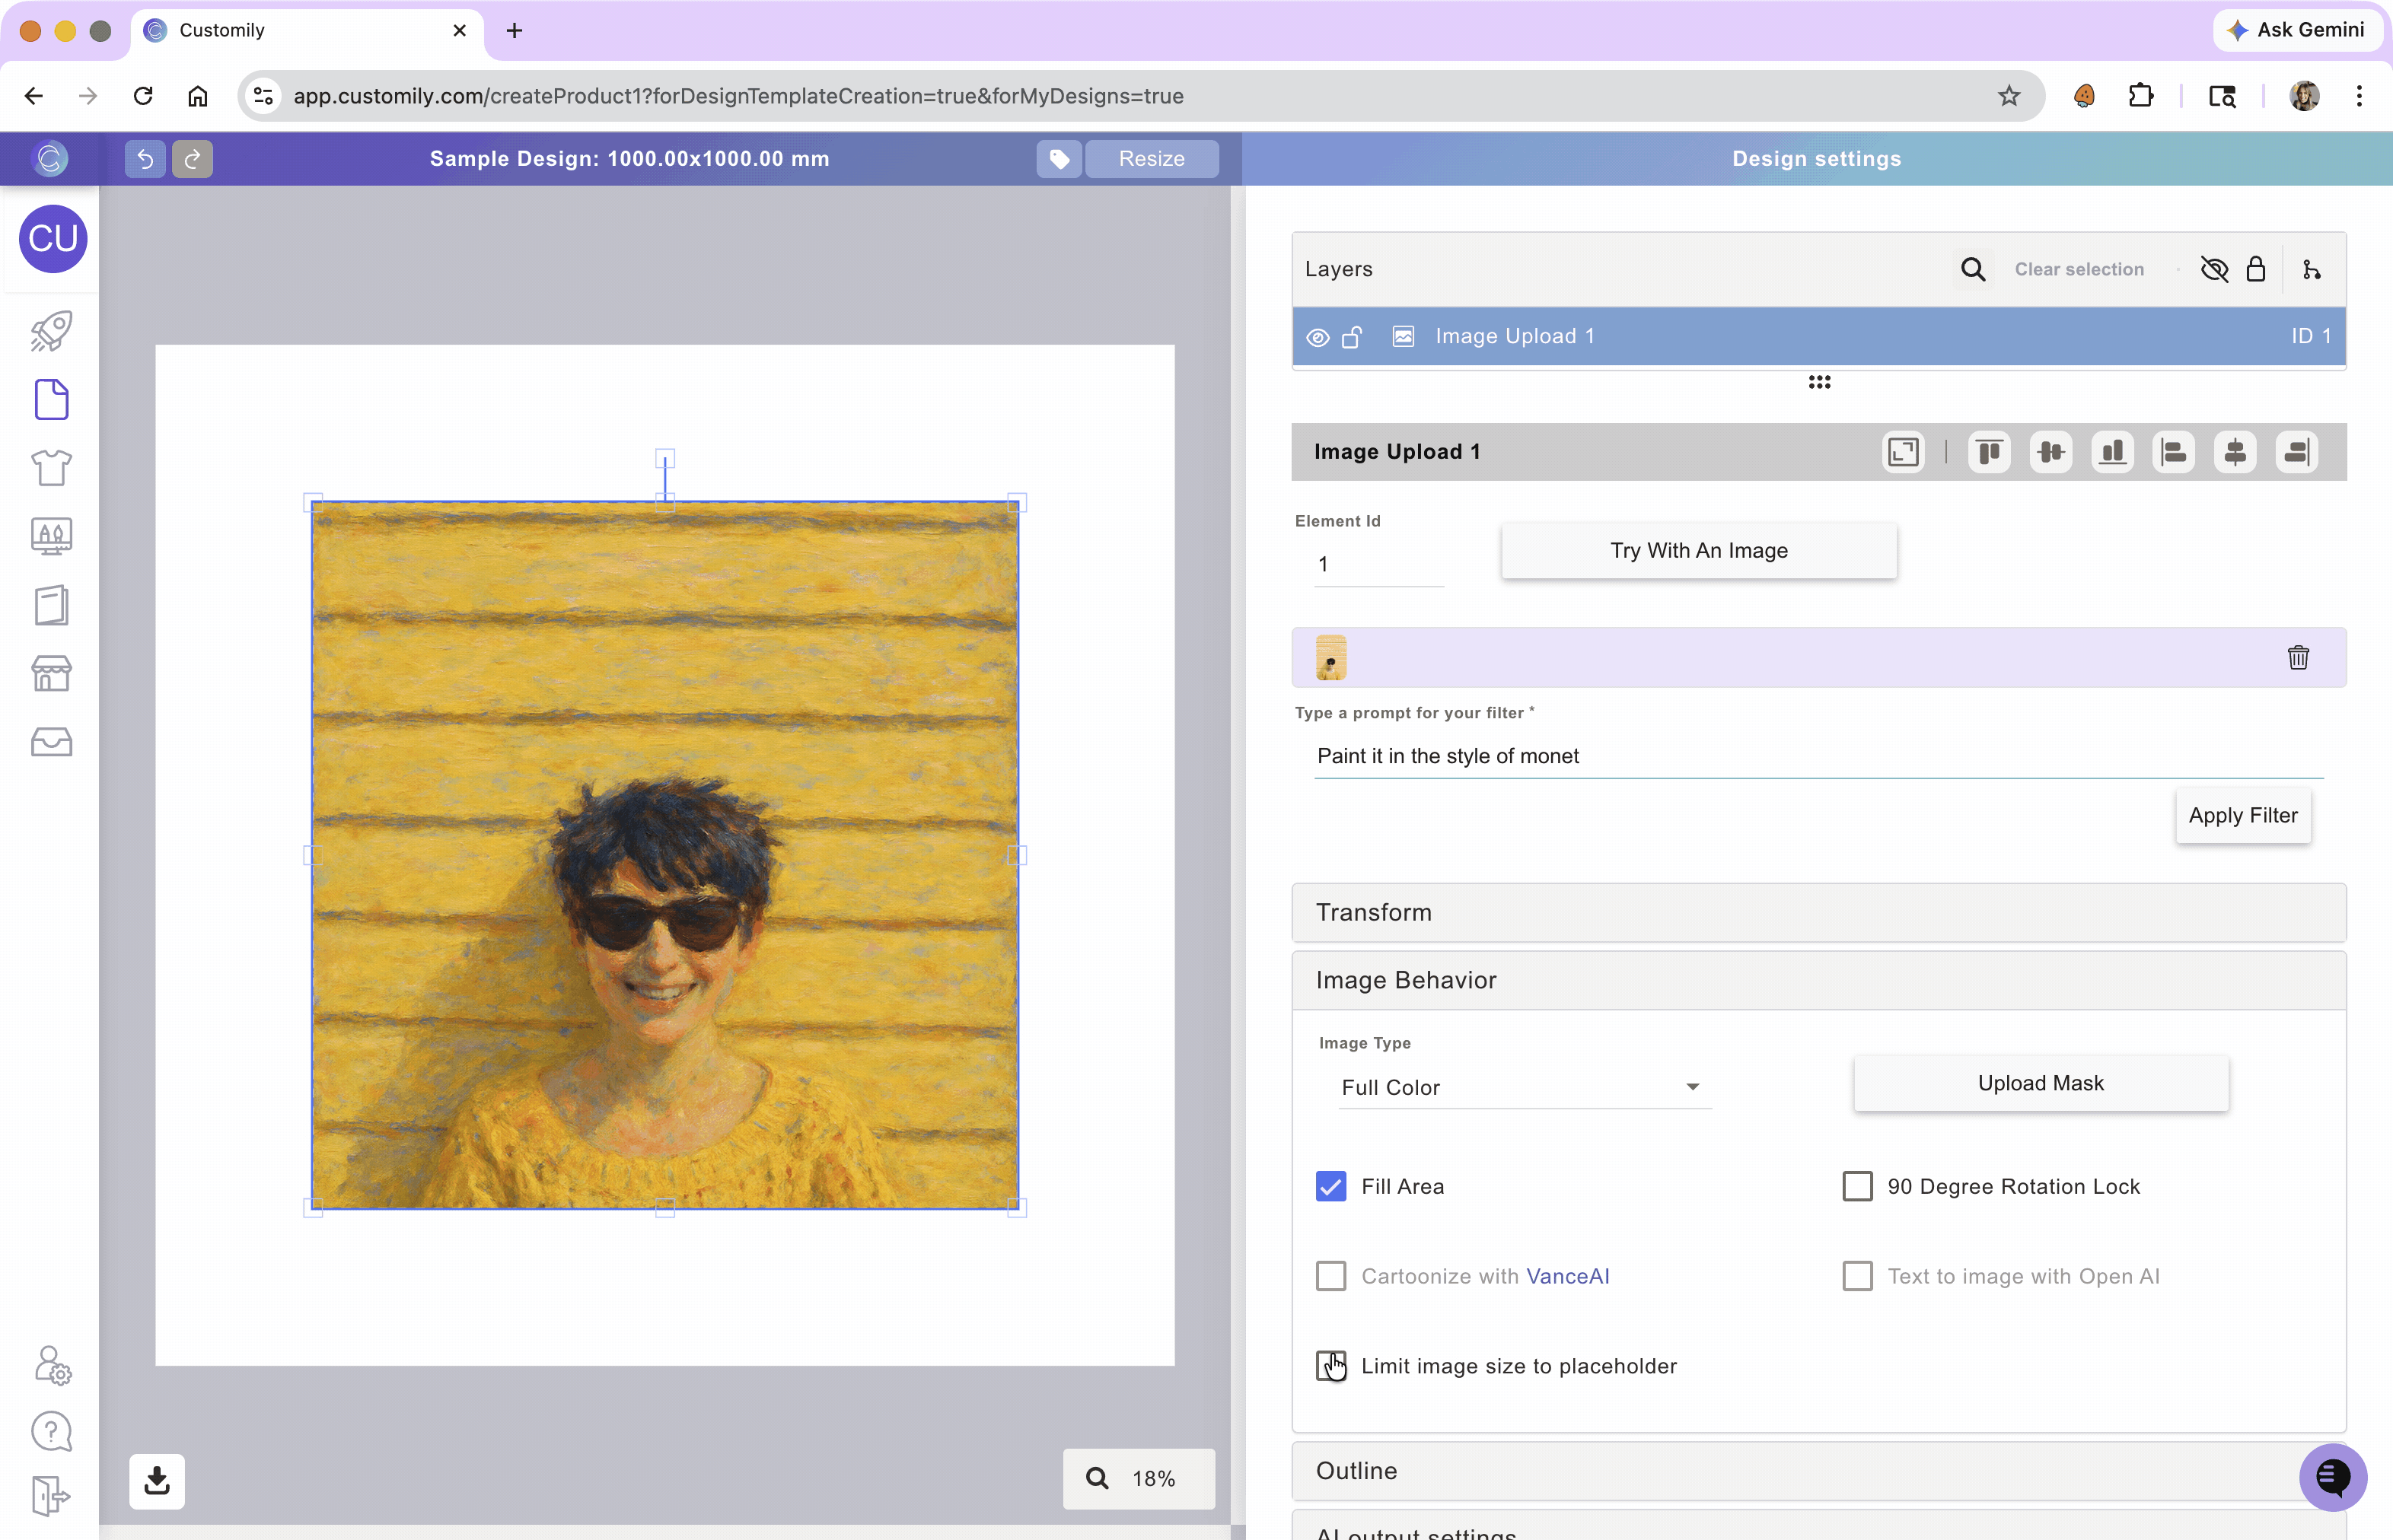This screenshot has width=2393, height=1540.
Task: Click the top rotation handle of image
Action: coord(664,459)
